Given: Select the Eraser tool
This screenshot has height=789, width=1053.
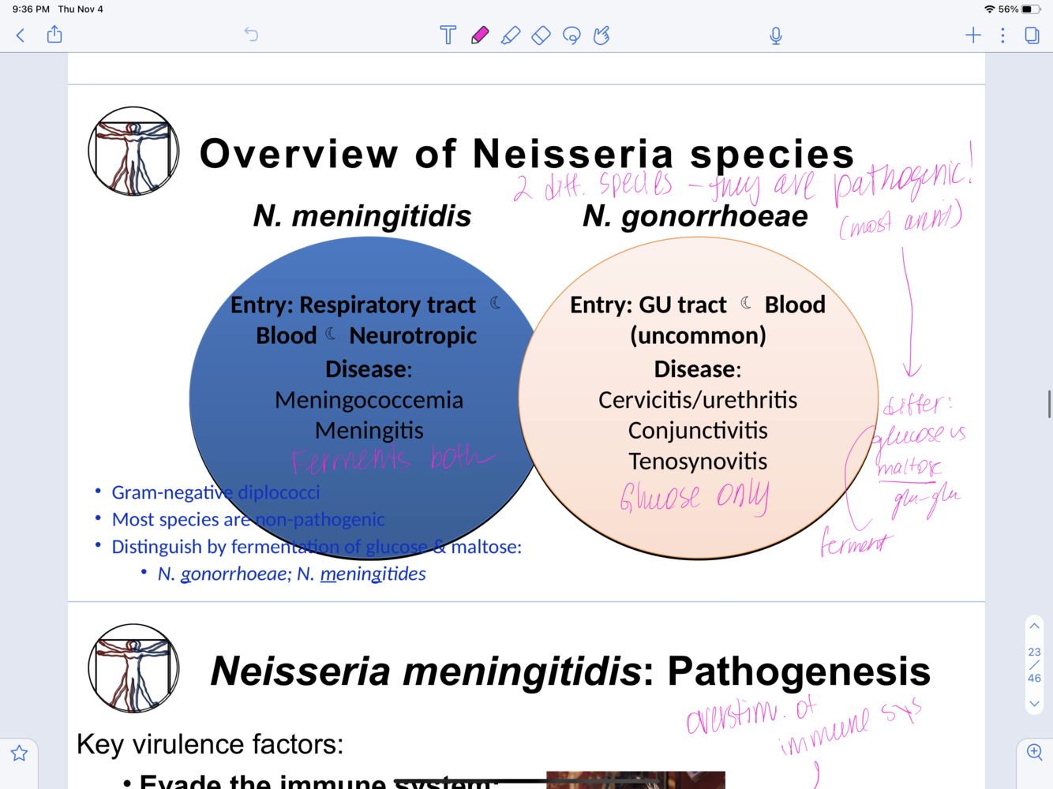Looking at the screenshot, I should click(541, 36).
